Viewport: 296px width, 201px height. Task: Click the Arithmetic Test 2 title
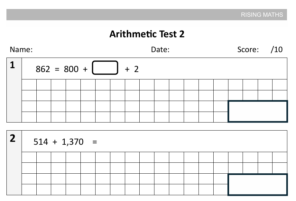click(147, 34)
